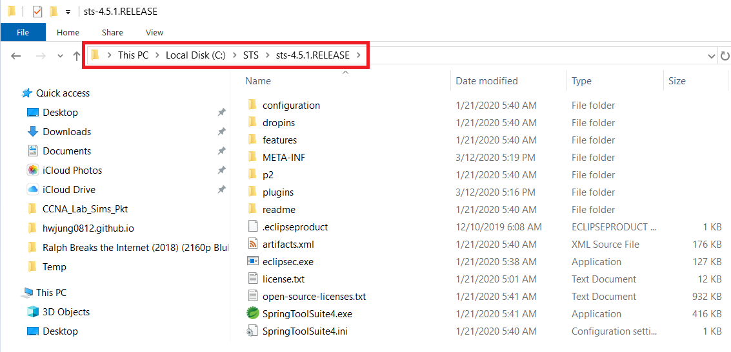Unpin Desktop from Quick access
The width and height of the screenshot is (731, 352).
click(x=222, y=112)
